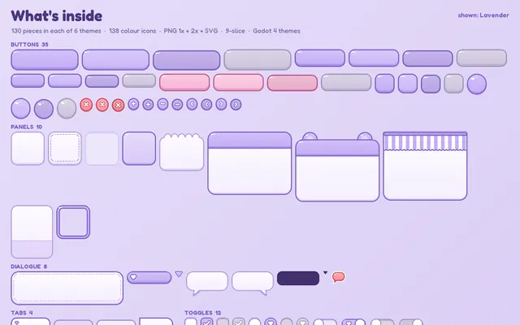Click the orb button after the square buttons
This screenshot has width=520, height=325.
tap(477, 84)
